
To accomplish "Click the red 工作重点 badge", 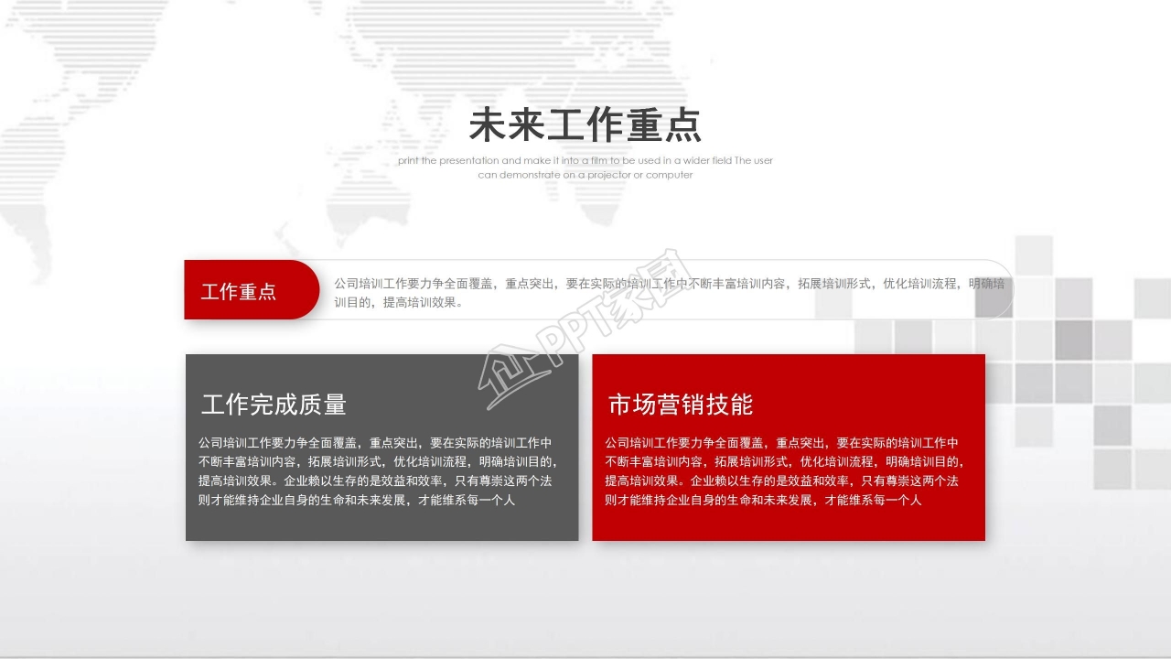I will [240, 289].
